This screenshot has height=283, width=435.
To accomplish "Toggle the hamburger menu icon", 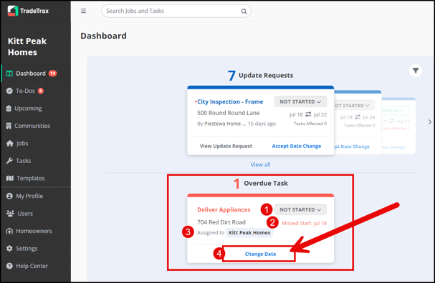I will tap(83, 11).
